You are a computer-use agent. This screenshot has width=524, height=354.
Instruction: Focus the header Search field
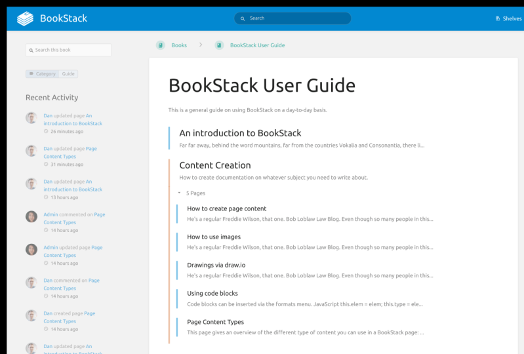pyautogui.click(x=292, y=18)
